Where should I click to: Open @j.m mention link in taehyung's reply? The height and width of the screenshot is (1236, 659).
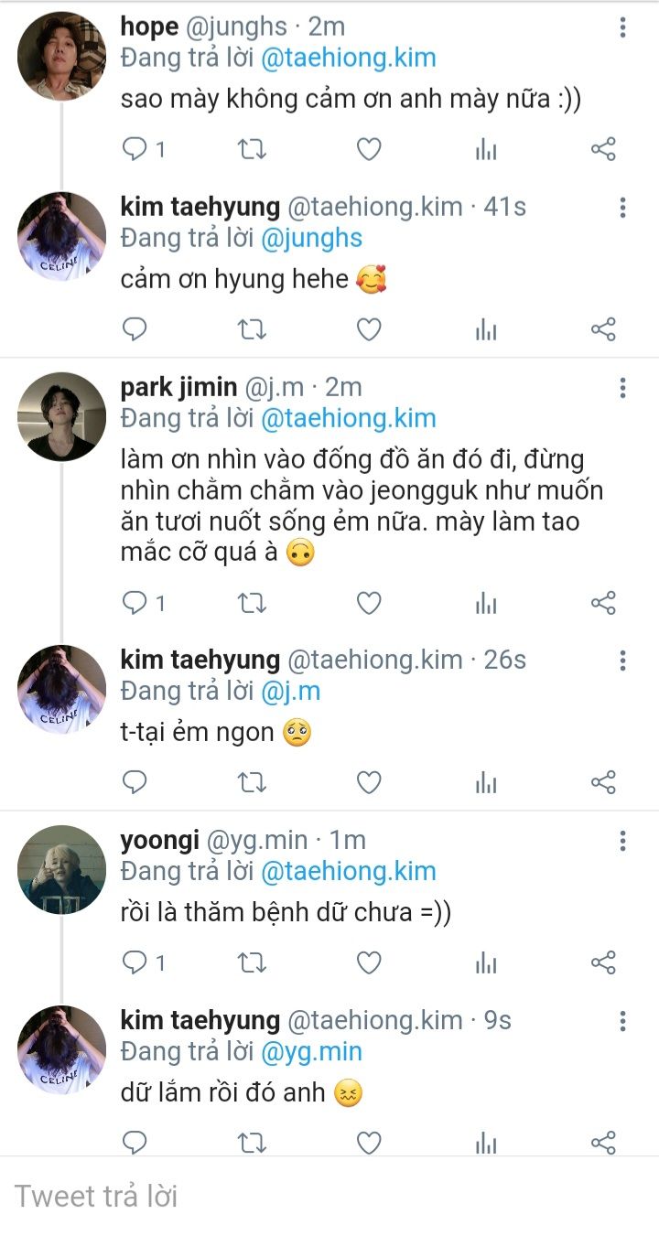[290, 691]
